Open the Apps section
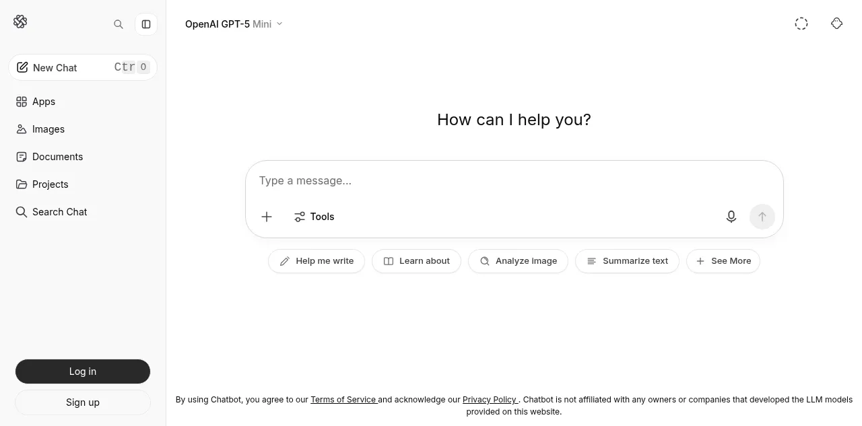862x426 pixels. pos(83,102)
